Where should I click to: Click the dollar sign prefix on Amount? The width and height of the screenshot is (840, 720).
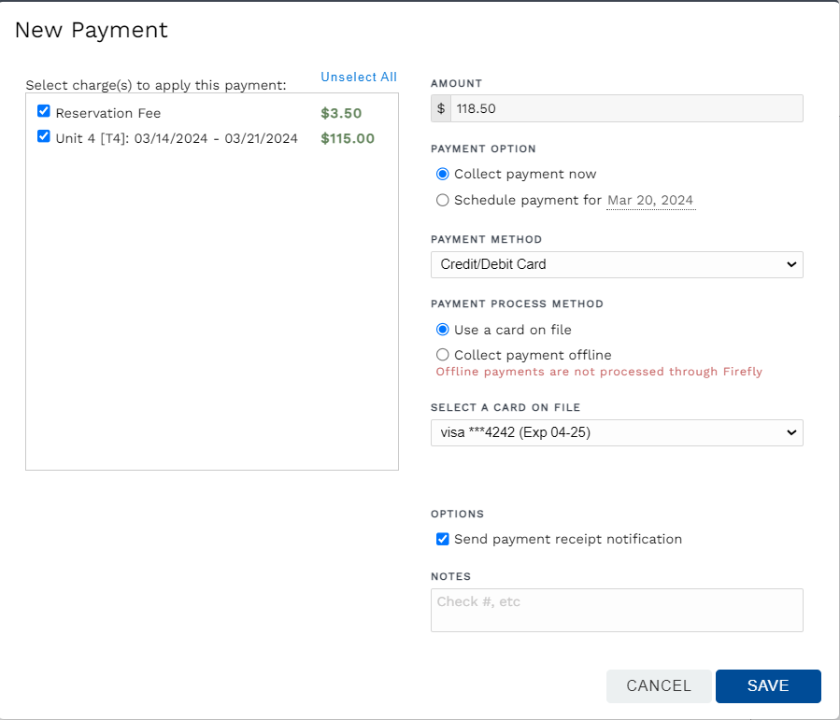(x=440, y=108)
